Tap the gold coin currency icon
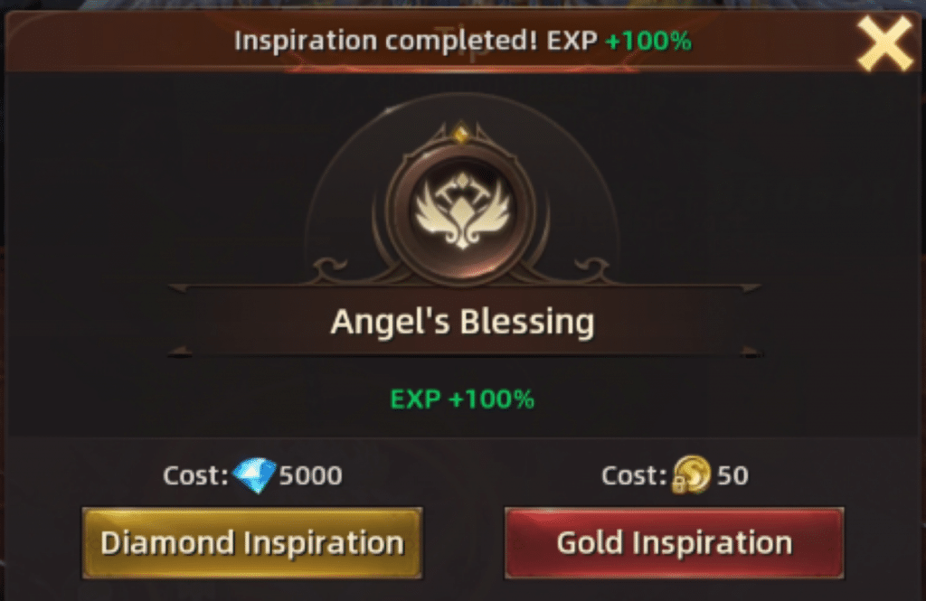Screen dimensions: 926x601 pos(692,475)
